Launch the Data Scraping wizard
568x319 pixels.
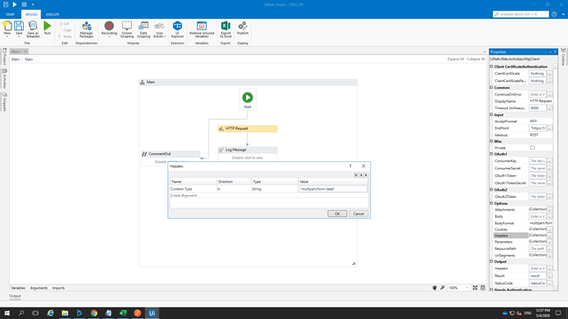pos(143,30)
